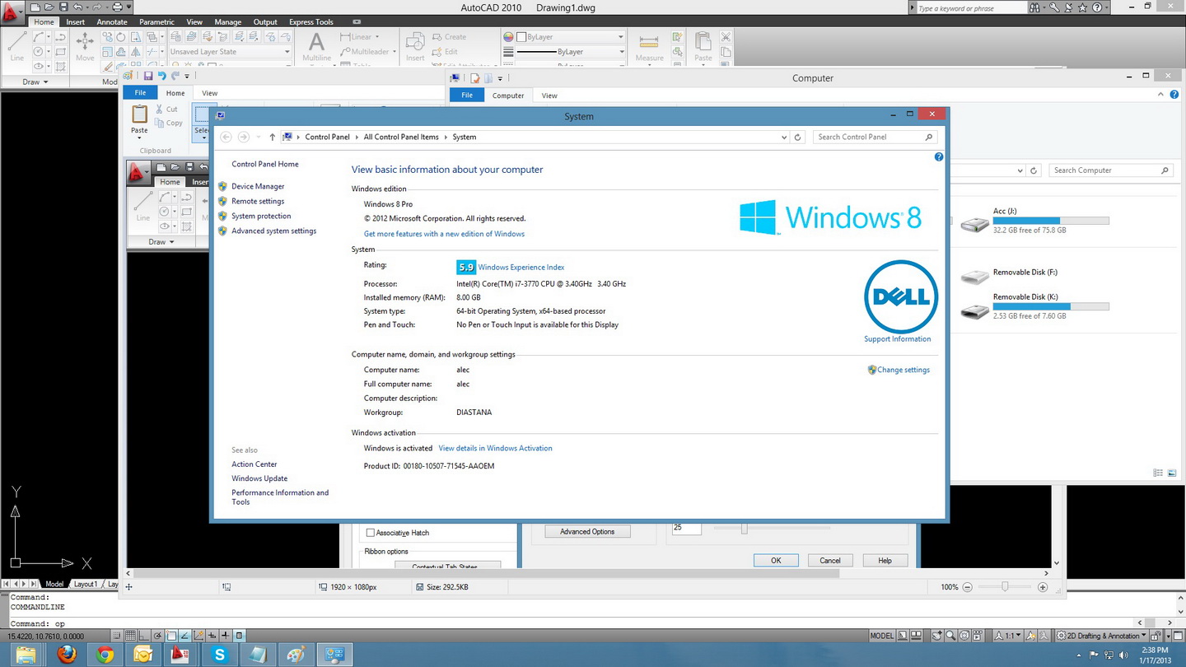This screenshot has height=667, width=1186.
Task: Click the Paste tool in AutoCAD clipboard panel
Action: click(703, 48)
